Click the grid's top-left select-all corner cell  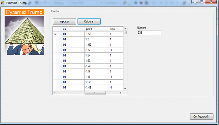[x=58, y=29]
